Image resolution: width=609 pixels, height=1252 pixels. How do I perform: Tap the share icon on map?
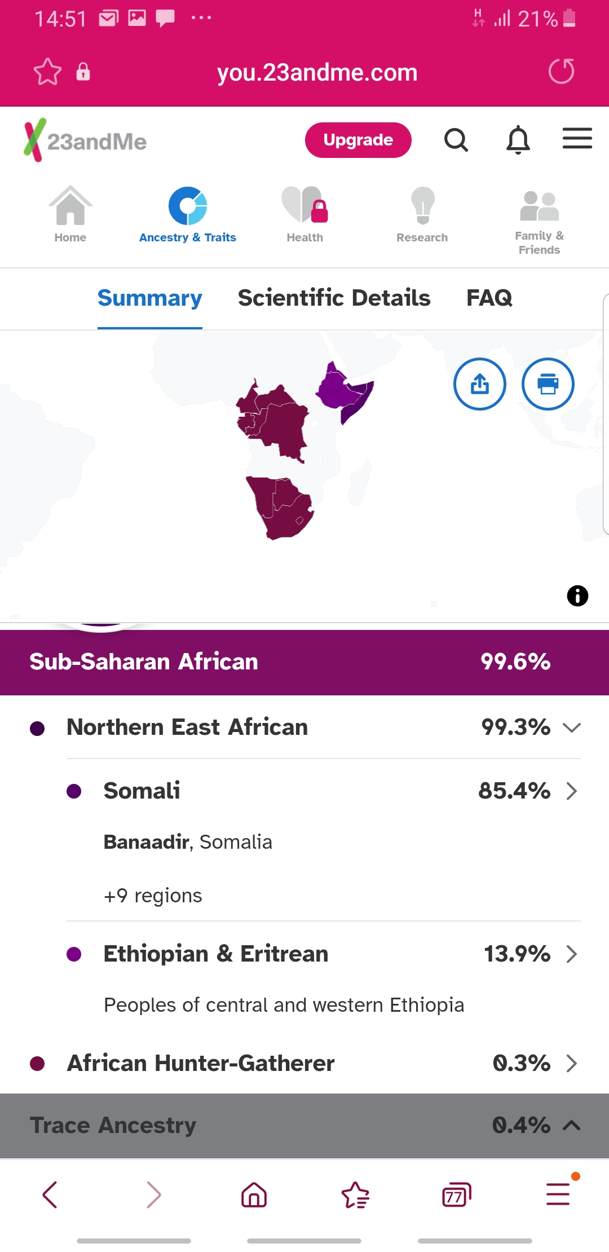click(480, 384)
